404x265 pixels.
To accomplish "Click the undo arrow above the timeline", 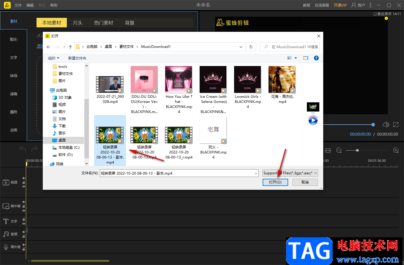I will (x=23, y=149).
